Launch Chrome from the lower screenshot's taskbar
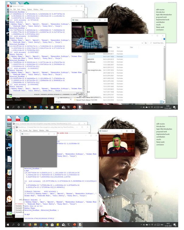The image size is (184, 230). [47, 225]
